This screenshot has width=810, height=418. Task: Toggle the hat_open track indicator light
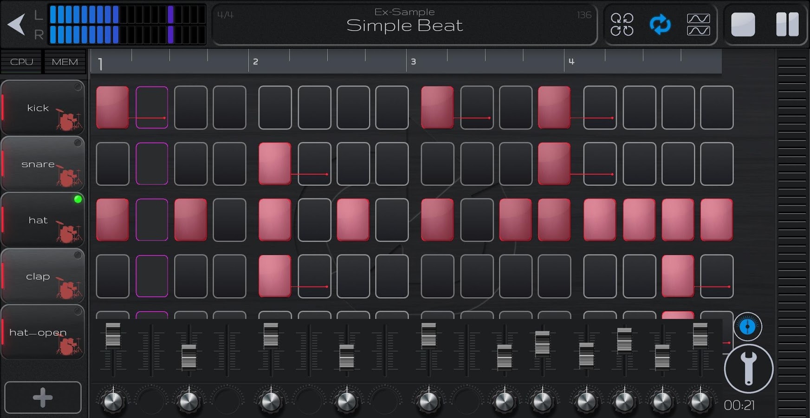coord(78,312)
